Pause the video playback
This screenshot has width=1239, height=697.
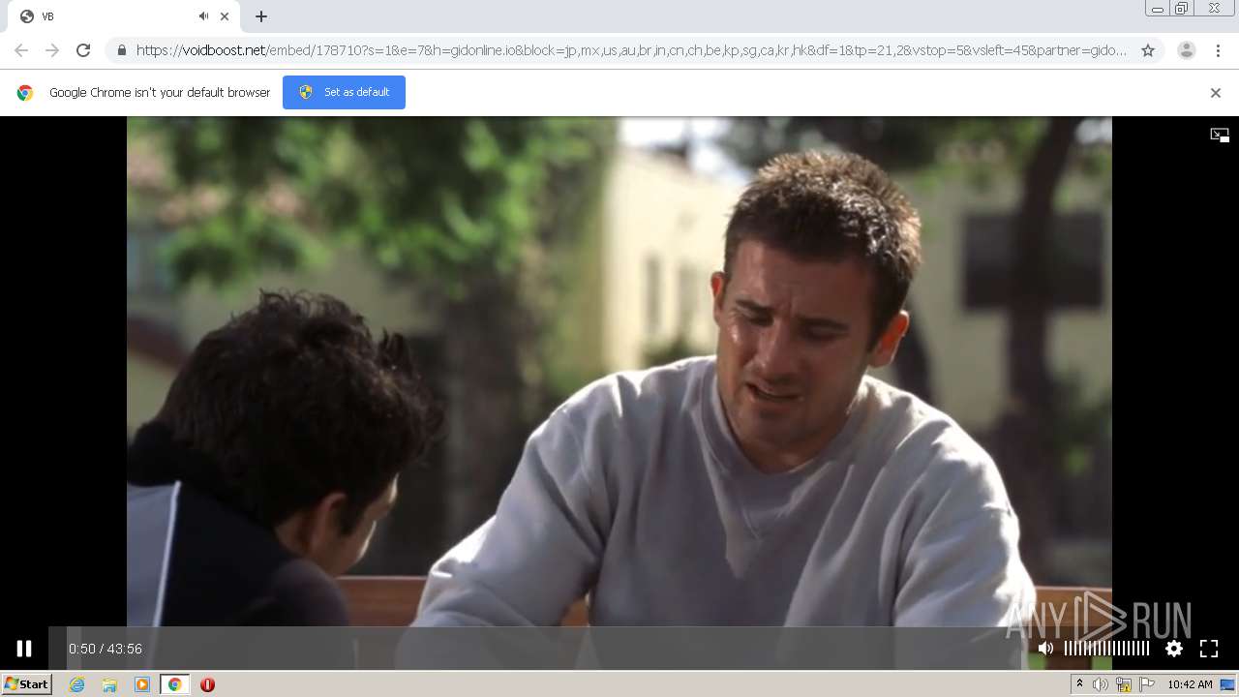[24, 649]
